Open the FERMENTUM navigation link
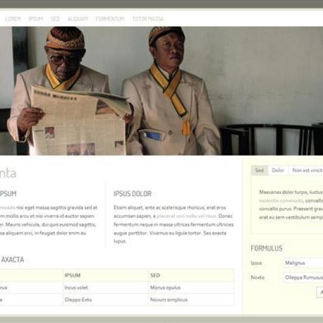323x323 pixels. click(x=110, y=19)
